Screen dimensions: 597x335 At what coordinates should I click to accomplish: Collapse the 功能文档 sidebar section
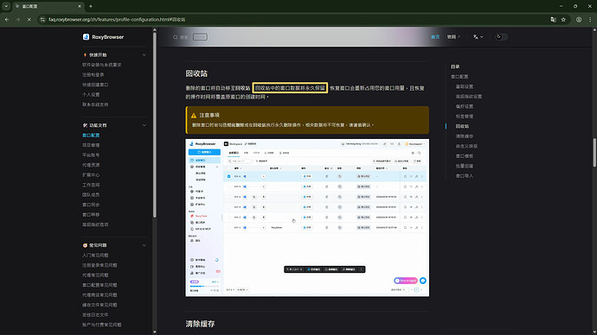tap(144, 125)
